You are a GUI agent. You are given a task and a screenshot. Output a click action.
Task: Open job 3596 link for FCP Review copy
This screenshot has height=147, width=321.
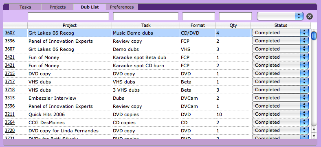point(10,41)
